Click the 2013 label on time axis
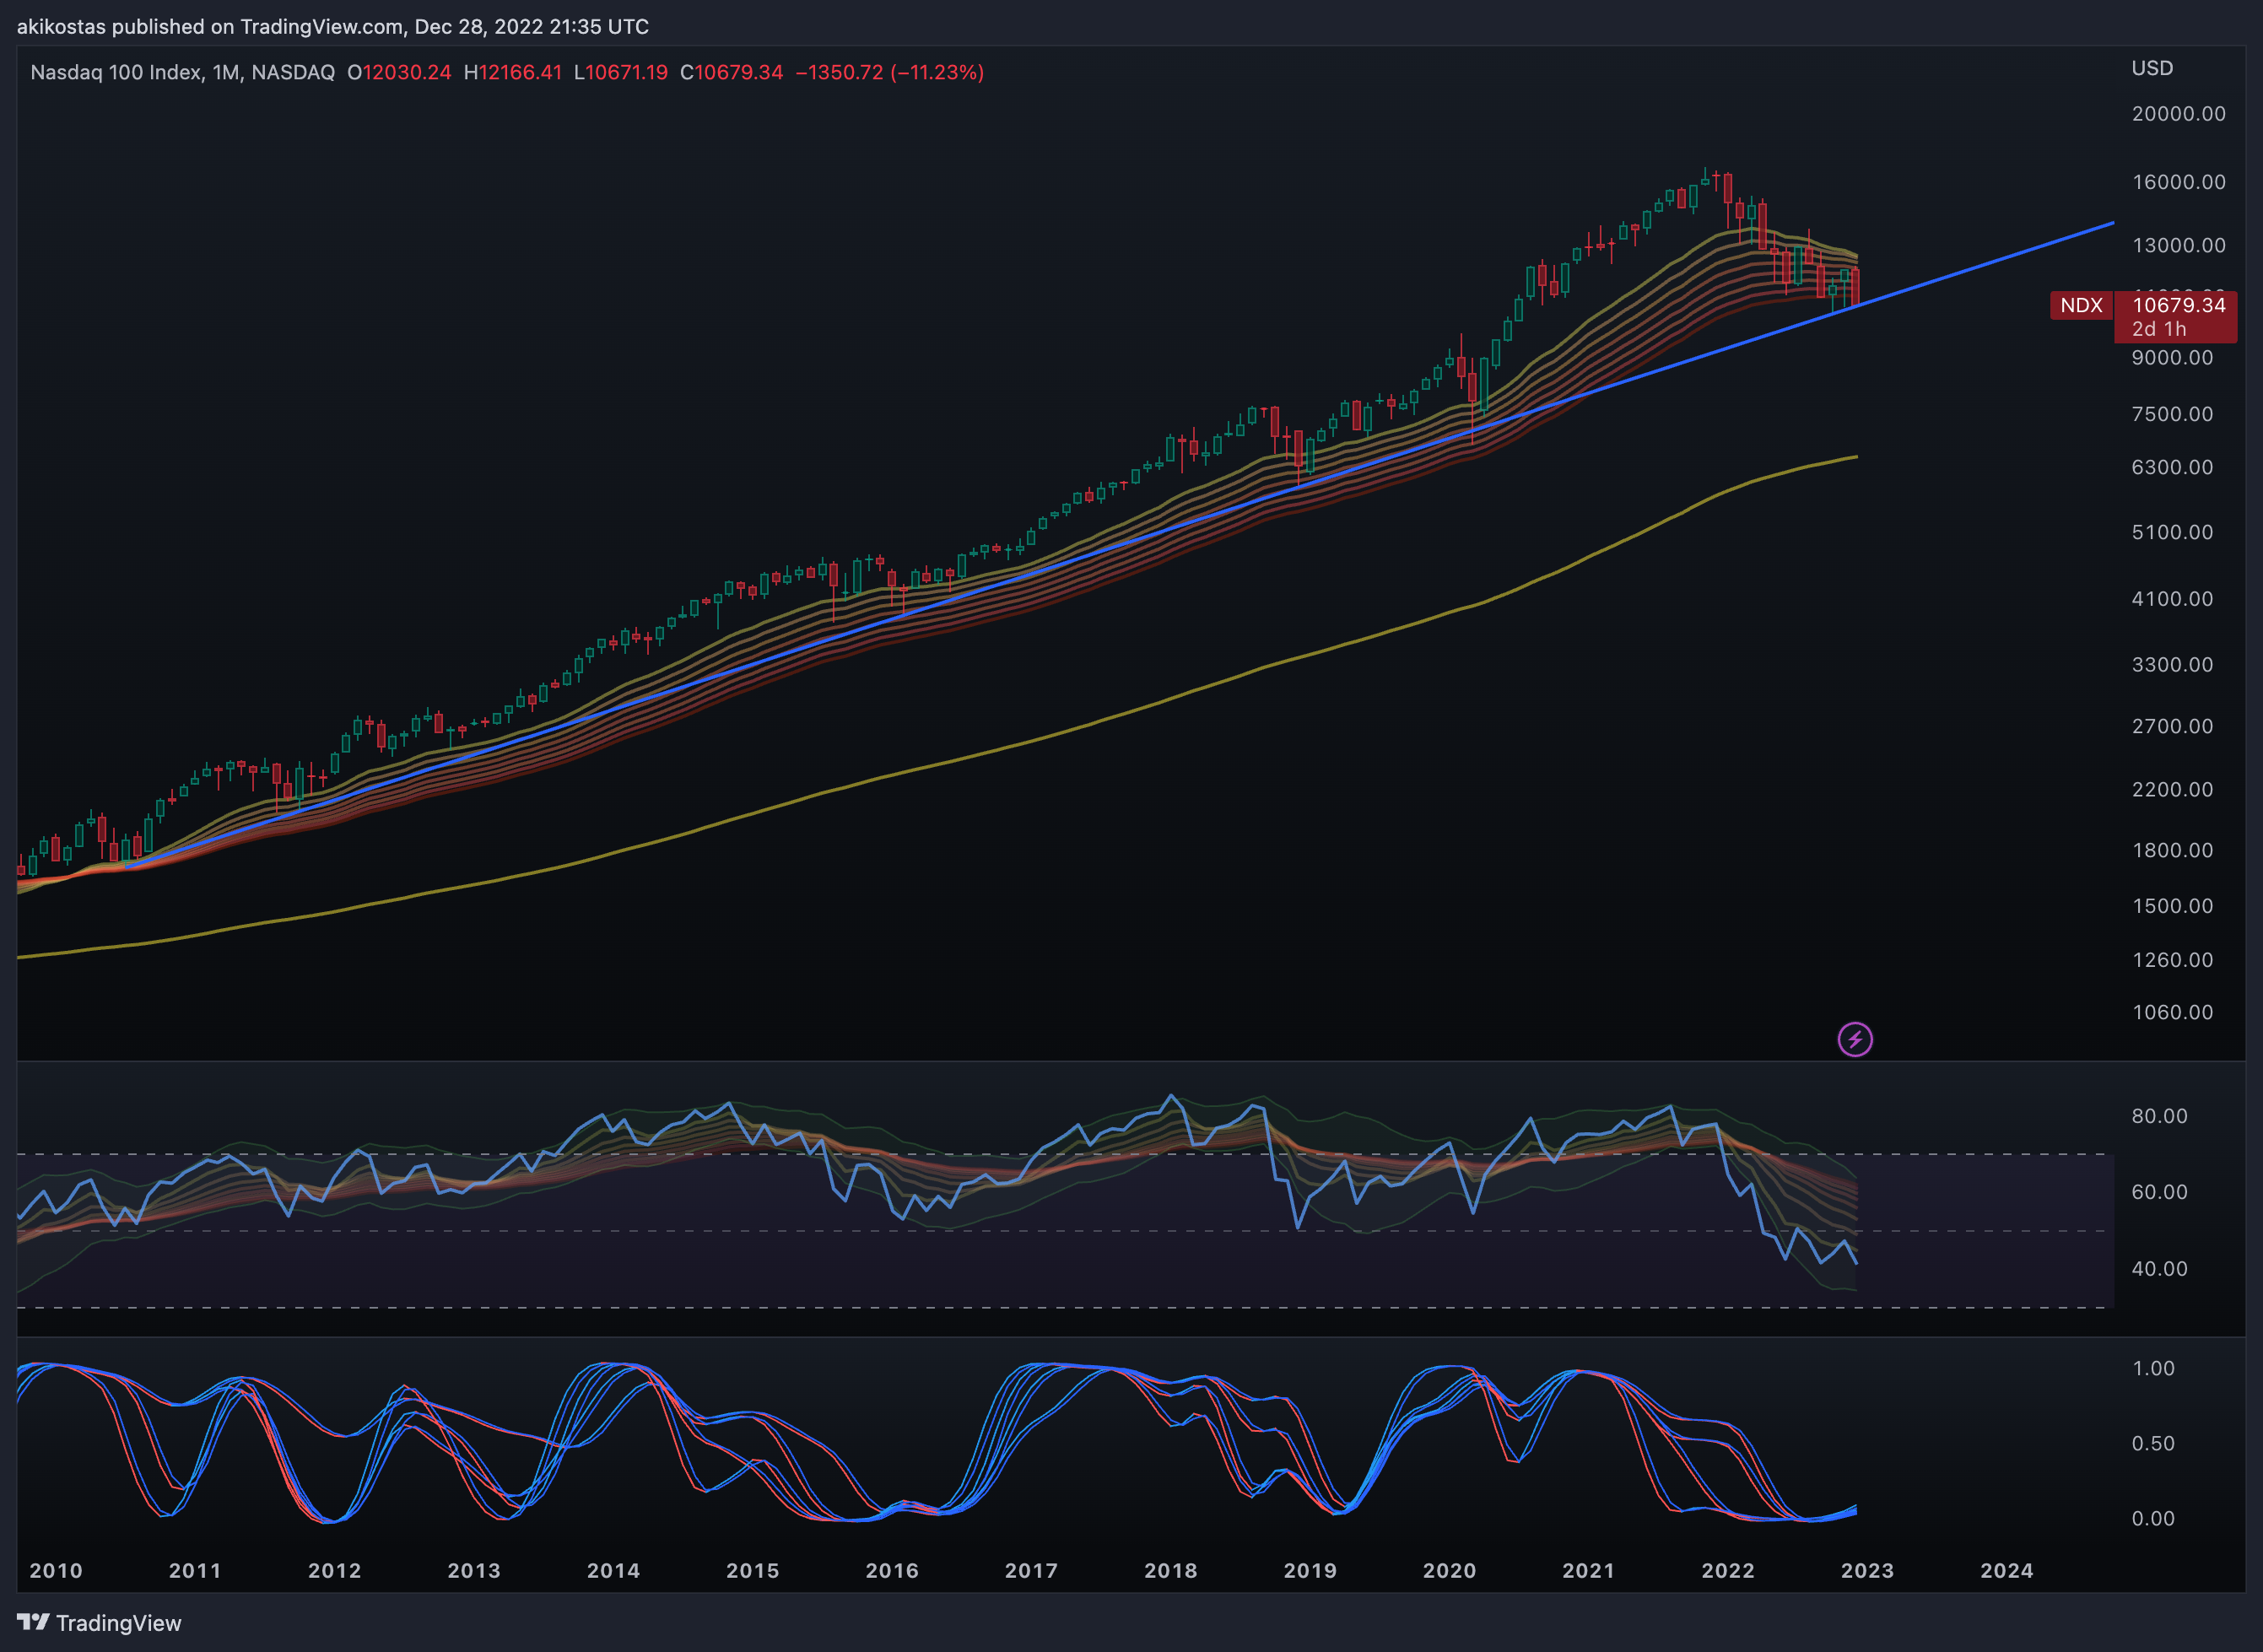Screen dimensions: 2263x1652 click(x=474, y=1571)
